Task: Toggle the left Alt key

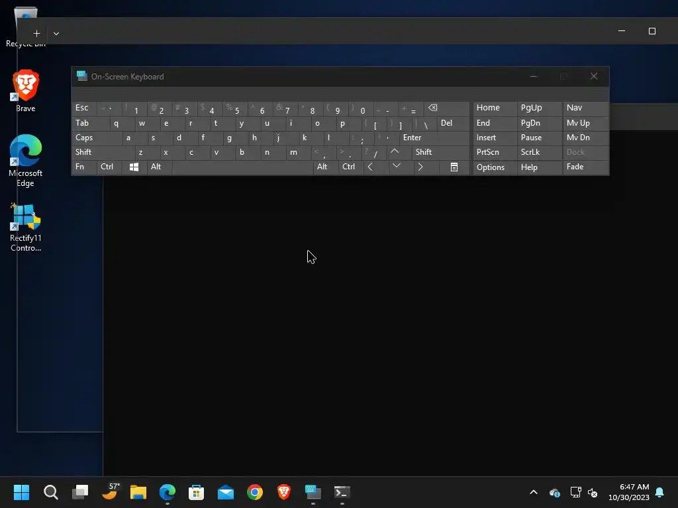Action: click(x=160, y=167)
